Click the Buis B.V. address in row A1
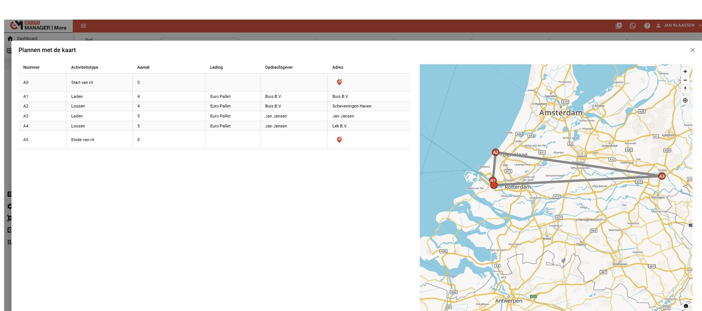 click(x=340, y=96)
